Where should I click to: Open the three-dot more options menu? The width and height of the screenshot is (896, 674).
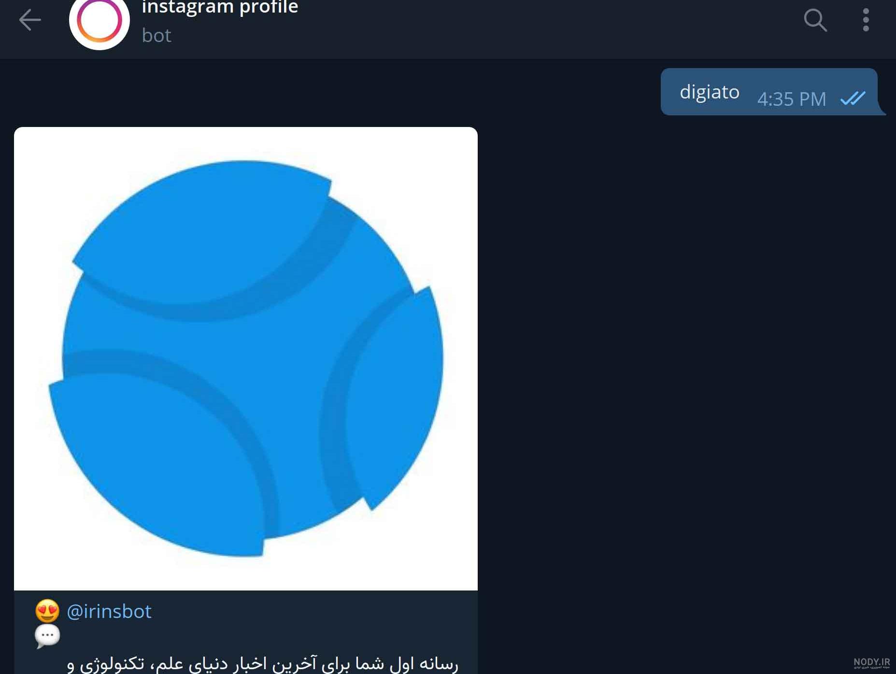pos(866,20)
